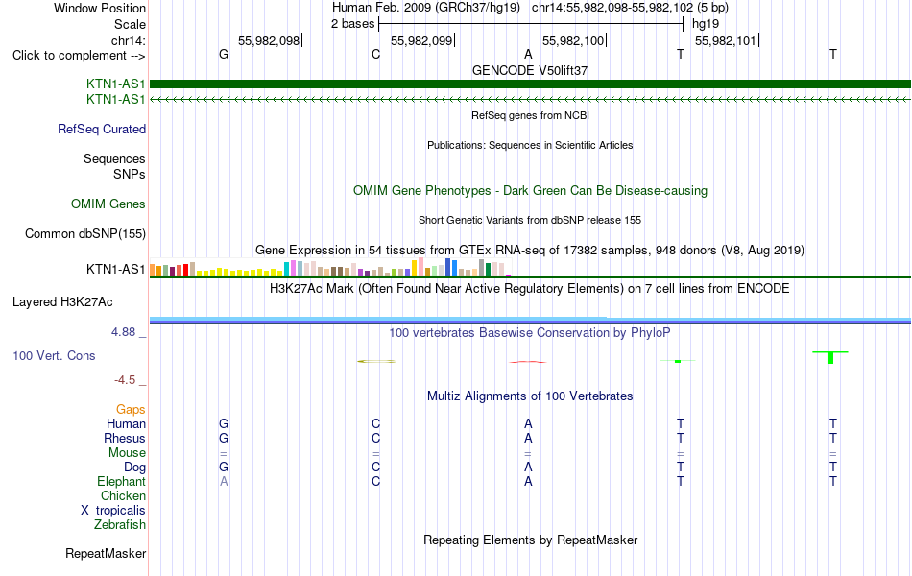Click ruler position '55,982,099'

point(421,40)
